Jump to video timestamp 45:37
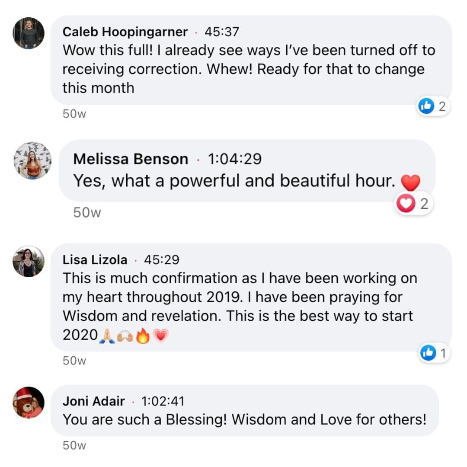 (x=221, y=32)
